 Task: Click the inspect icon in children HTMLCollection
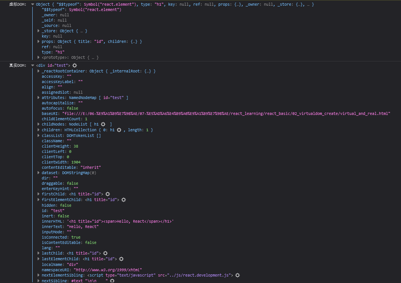tap(119, 130)
